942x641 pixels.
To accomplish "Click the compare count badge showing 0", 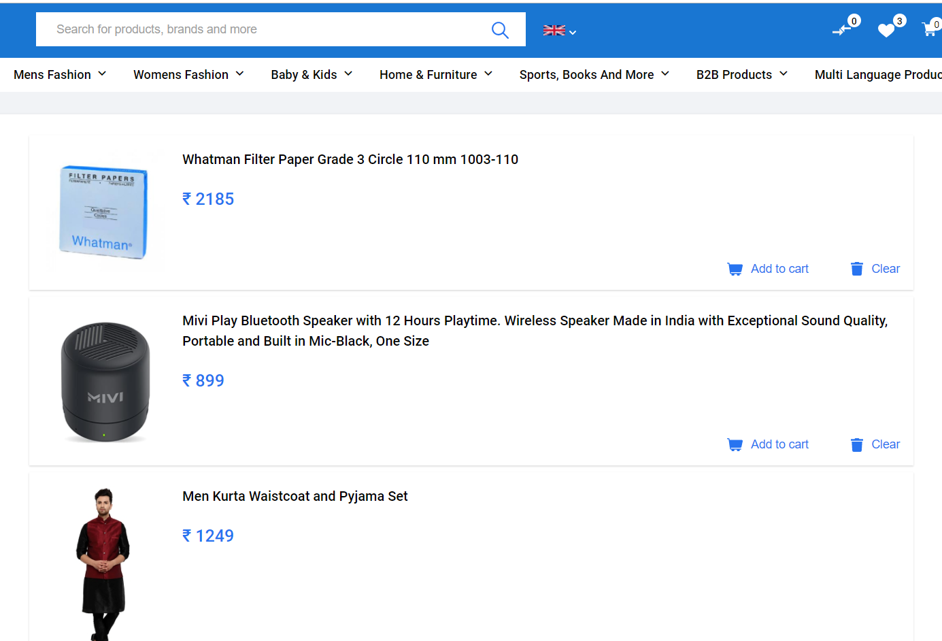I will click(854, 21).
